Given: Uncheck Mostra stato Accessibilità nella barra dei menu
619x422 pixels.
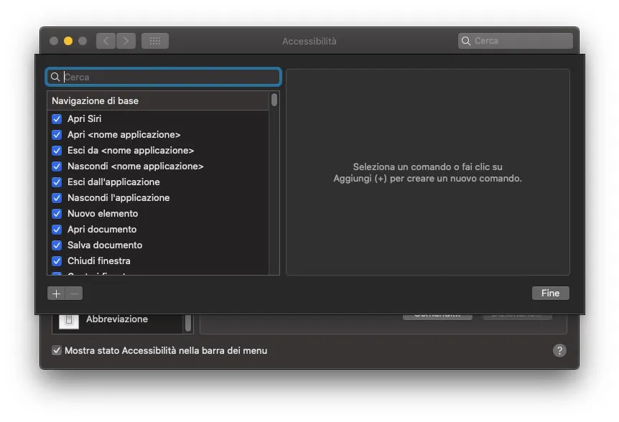Looking at the screenshot, I should [56, 350].
